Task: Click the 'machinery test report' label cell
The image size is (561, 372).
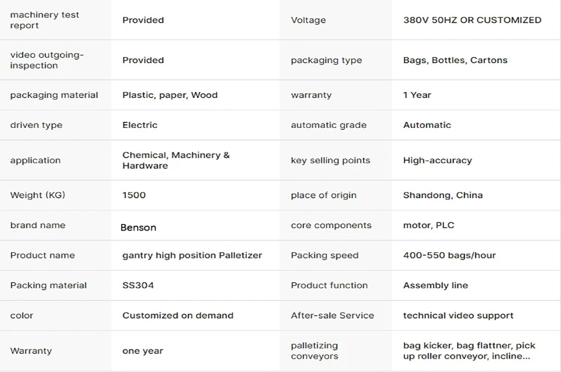Action: 44,20
